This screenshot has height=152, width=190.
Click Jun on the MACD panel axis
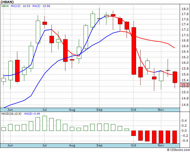pyautogui.click(x=10, y=145)
